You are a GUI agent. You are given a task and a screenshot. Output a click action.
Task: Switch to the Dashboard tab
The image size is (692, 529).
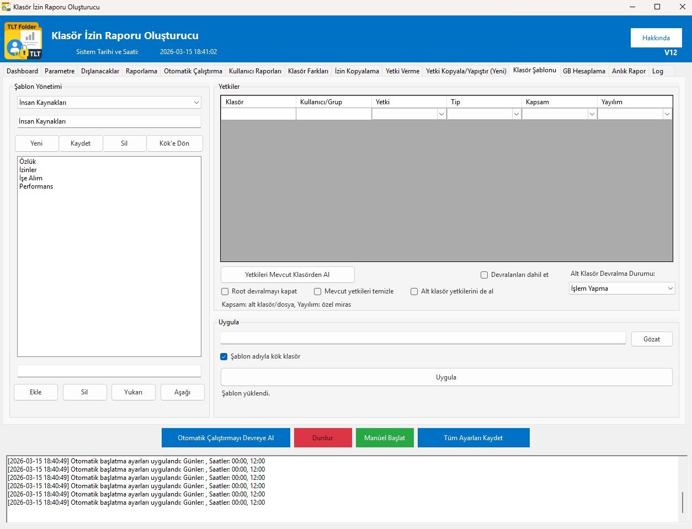(x=22, y=71)
